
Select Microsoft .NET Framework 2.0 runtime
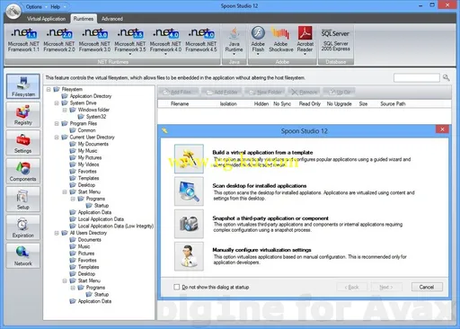pyautogui.click(x=59, y=40)
